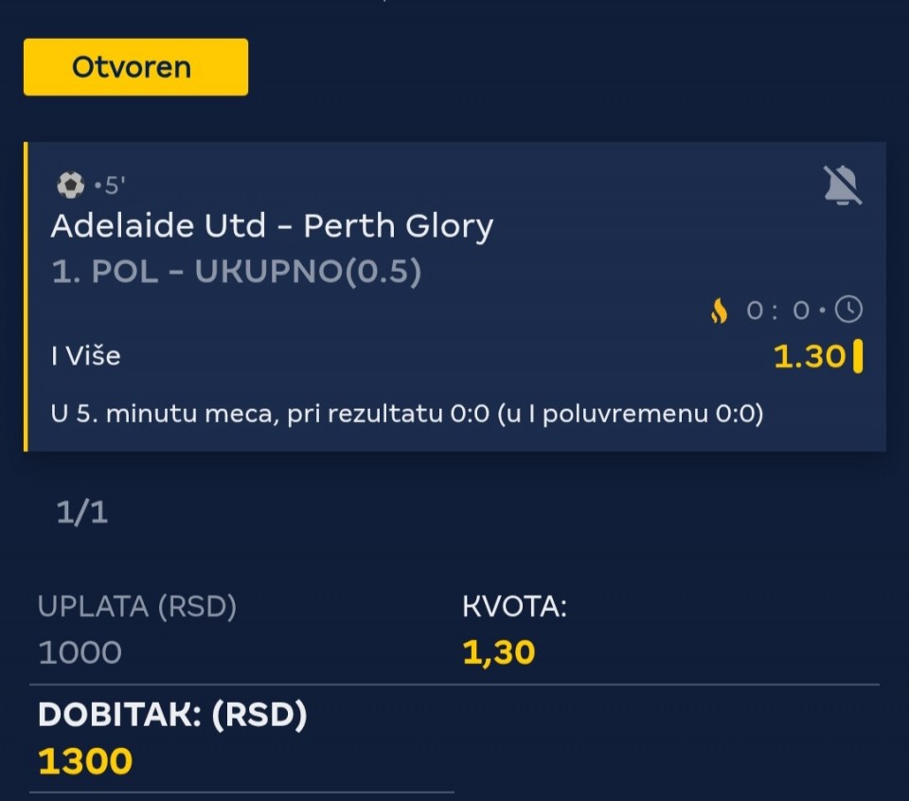The height and width of the screenshot is (801, 909).
Task: Click the 1000 stake amount field
Action: pyautogui.click(x=80, y=652)
